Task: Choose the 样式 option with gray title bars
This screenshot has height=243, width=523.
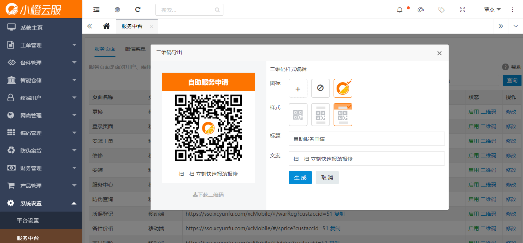Action: [x=321, y=115]
